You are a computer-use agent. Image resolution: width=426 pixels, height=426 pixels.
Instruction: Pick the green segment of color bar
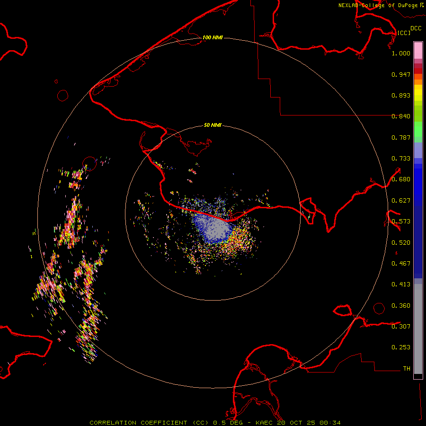tap(418, 130)
